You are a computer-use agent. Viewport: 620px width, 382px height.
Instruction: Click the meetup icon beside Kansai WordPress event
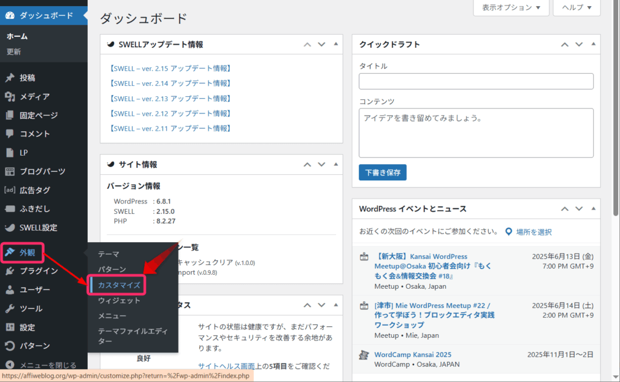tap(364, 257)
